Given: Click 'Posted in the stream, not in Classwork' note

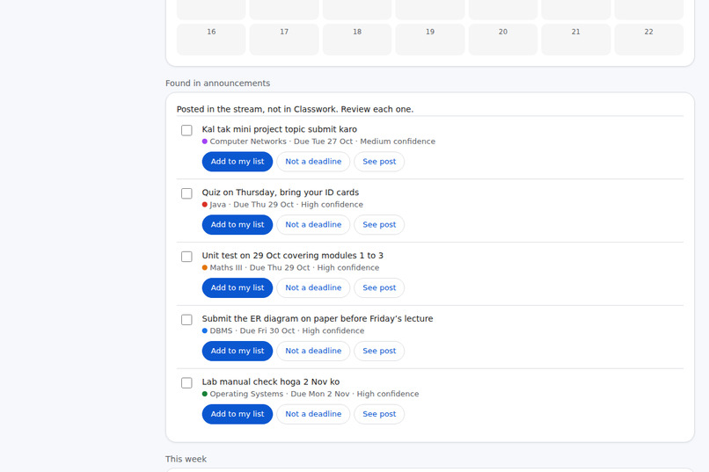Looking at the screenshot, I should (295, 109).
